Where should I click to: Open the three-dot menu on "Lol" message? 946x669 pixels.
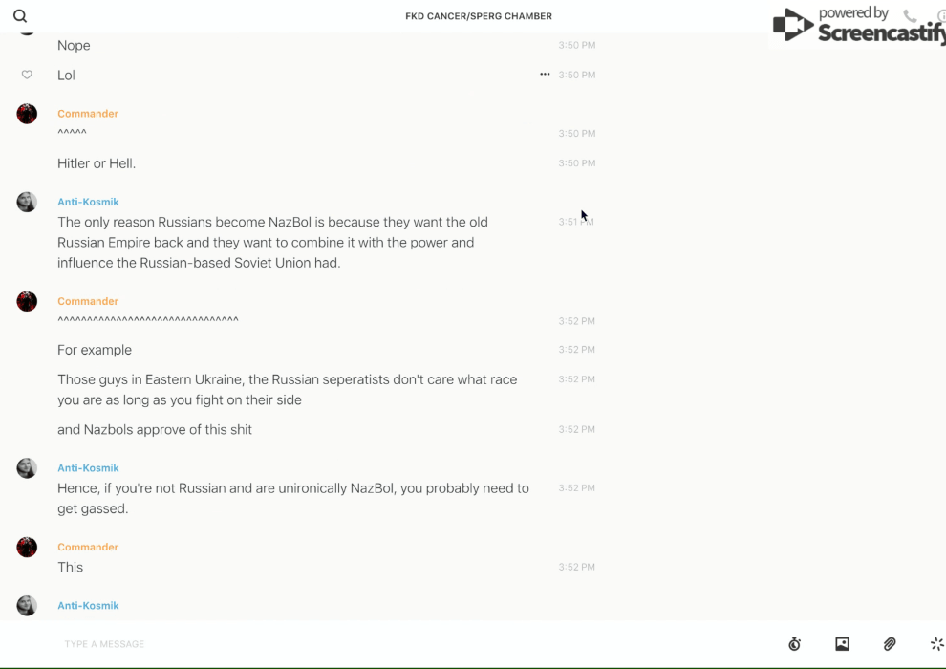[x=545, y=75]
